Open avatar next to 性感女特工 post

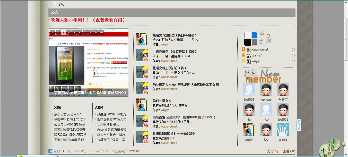[x=142, y=72]
